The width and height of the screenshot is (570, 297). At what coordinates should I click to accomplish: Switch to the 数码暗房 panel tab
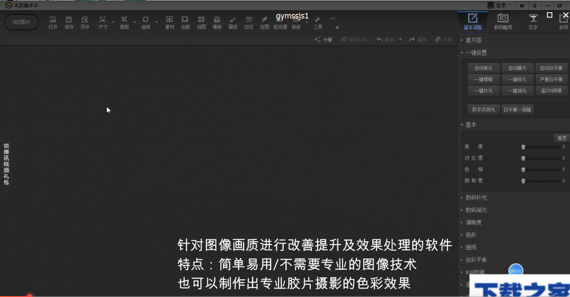(502, 21)
